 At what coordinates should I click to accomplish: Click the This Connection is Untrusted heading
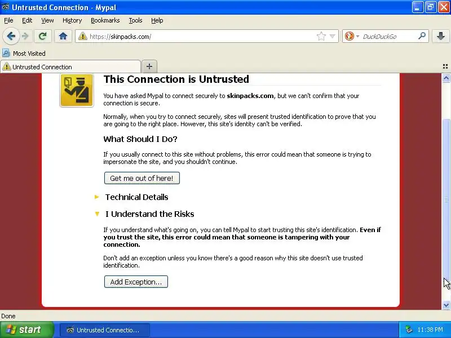point(176,79)
